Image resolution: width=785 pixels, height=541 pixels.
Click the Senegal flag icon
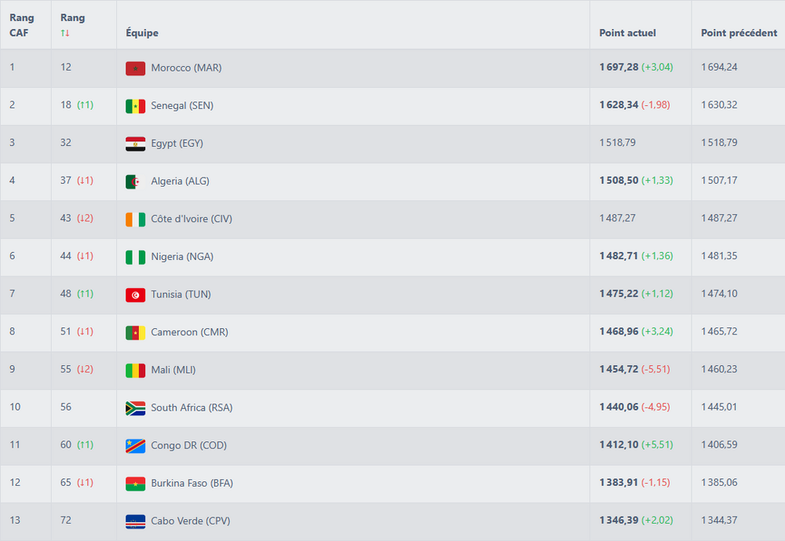(x=135, y=106)
